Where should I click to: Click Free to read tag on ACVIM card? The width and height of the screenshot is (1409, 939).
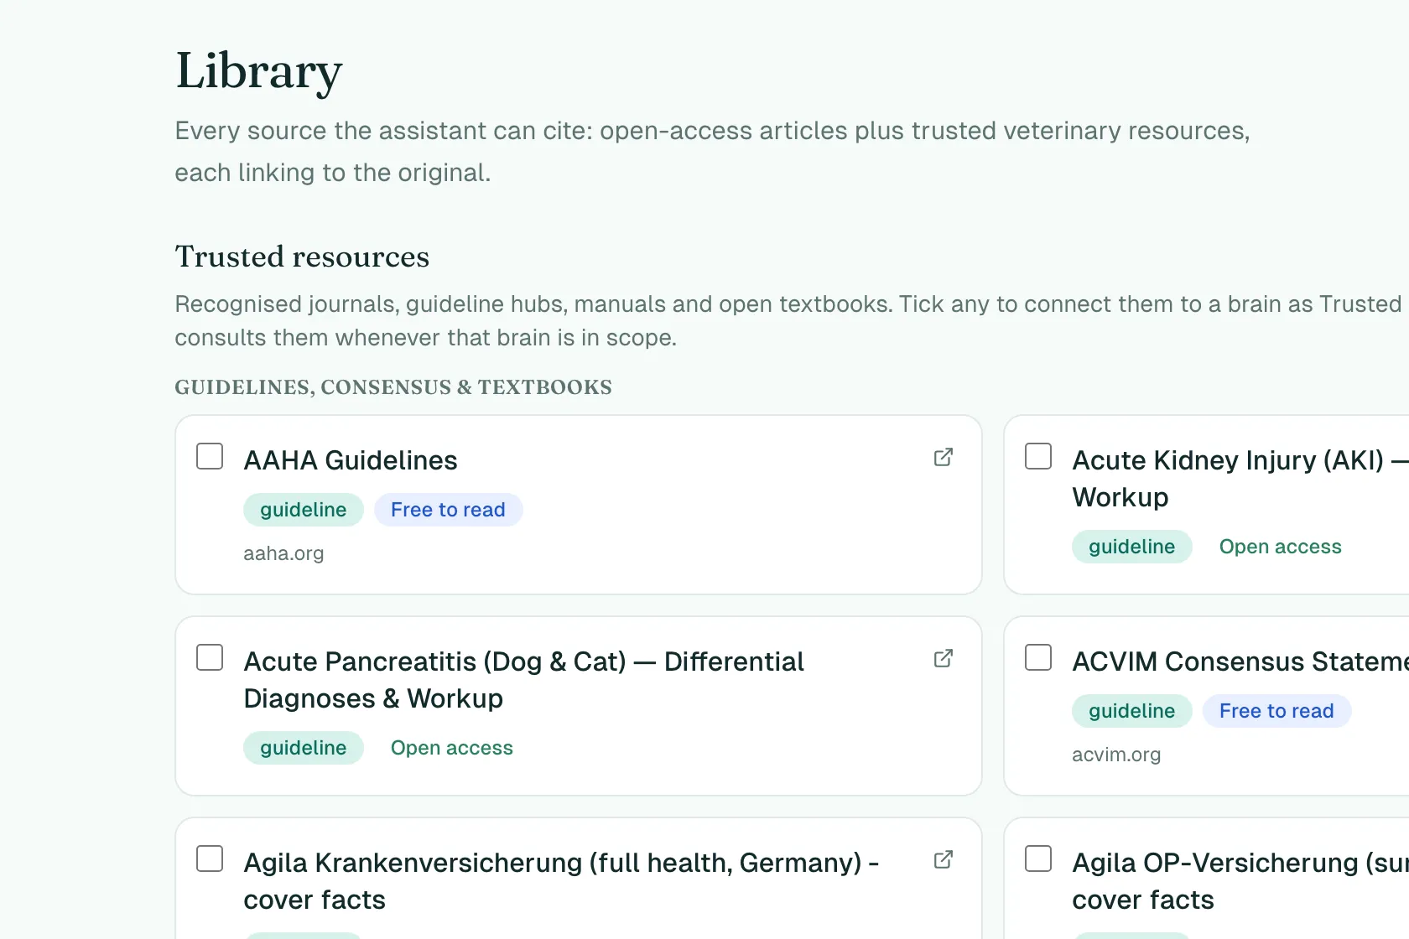tap(1276, 711)
